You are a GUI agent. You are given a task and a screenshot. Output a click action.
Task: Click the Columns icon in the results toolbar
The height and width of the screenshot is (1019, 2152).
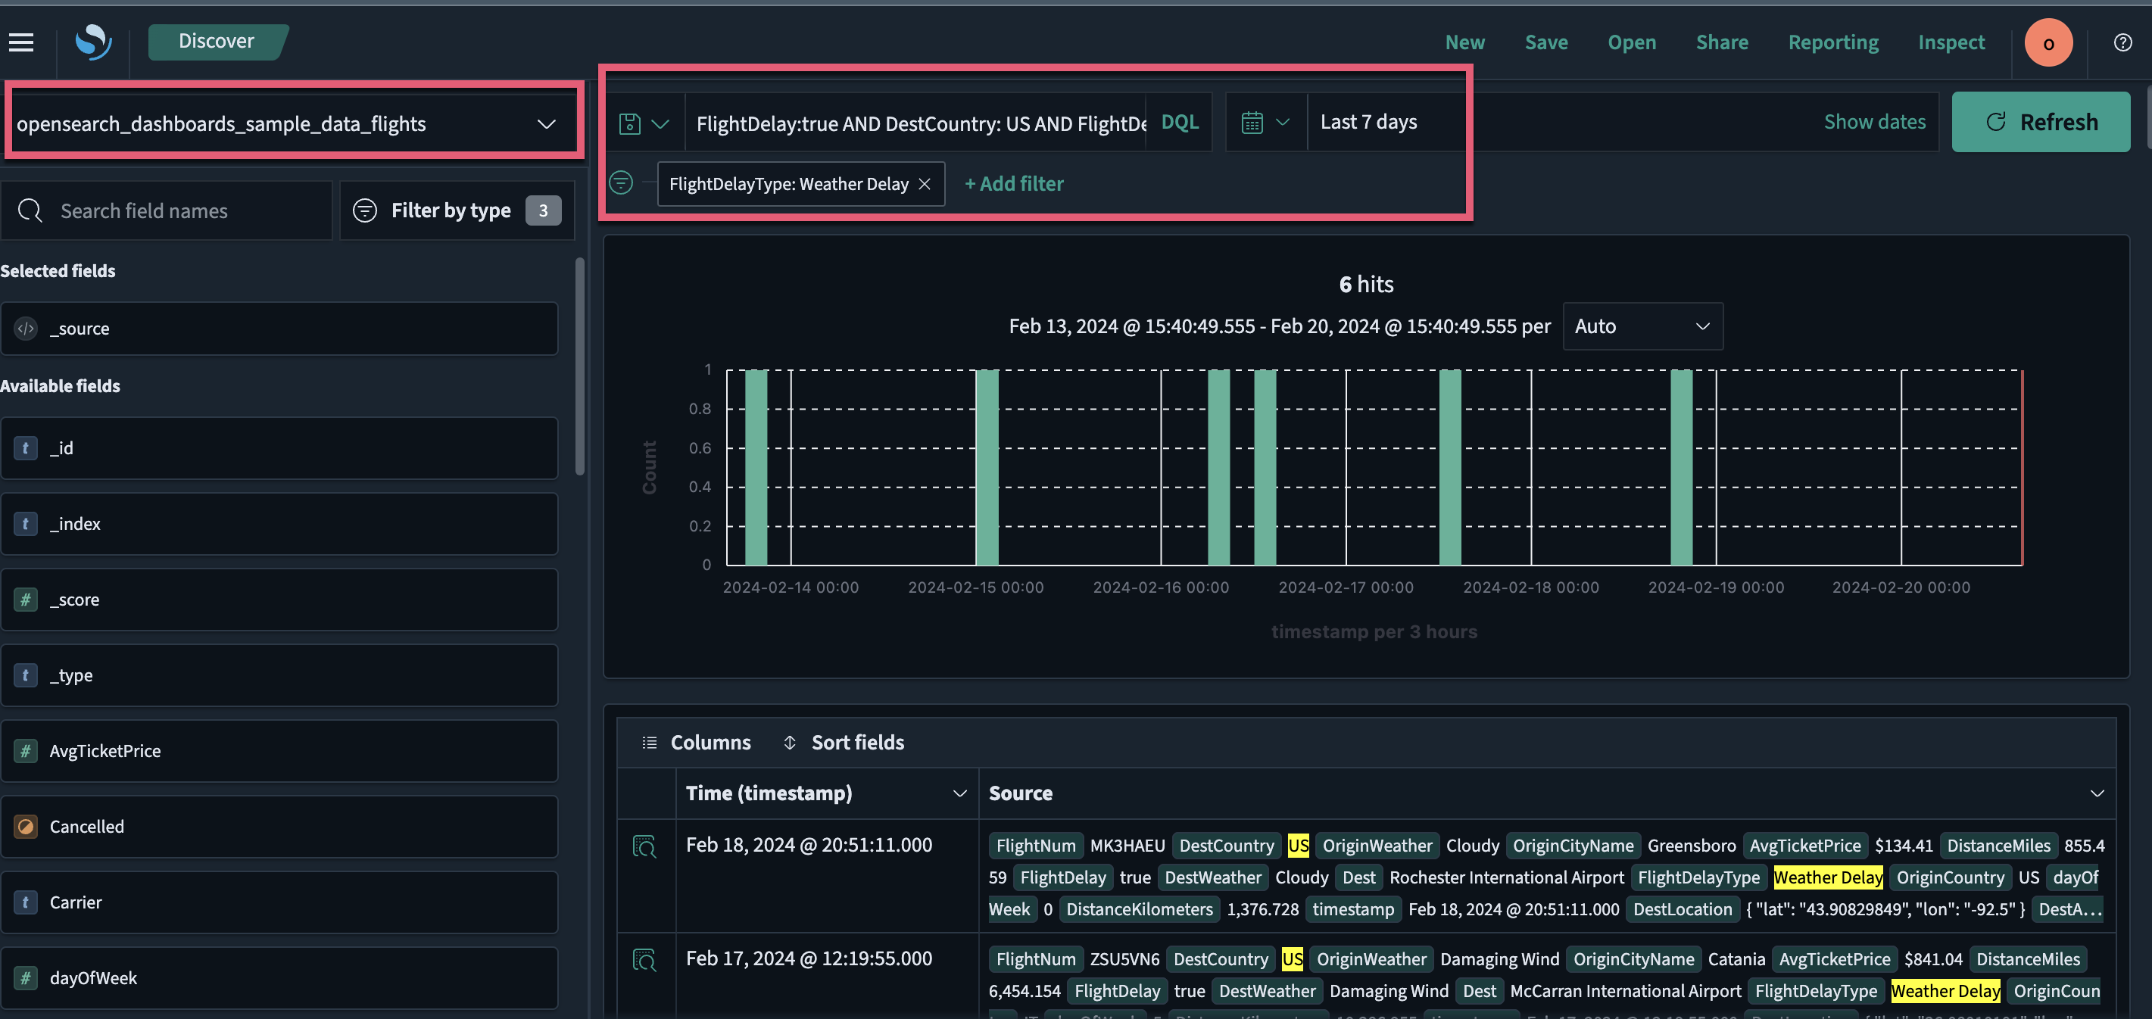(x=649, y=742)
